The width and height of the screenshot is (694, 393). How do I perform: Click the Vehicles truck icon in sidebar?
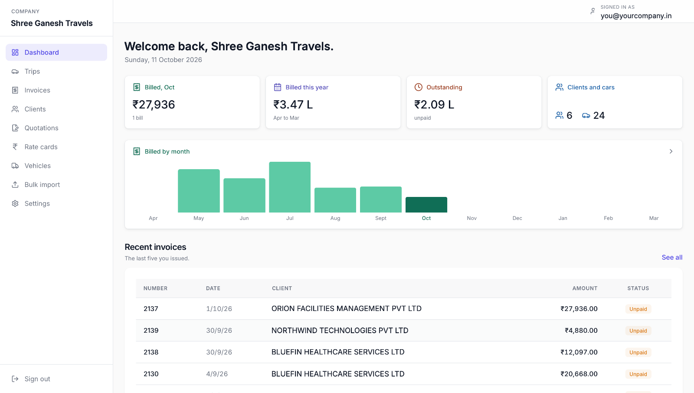pyautogui.click(x=15, y=166)
